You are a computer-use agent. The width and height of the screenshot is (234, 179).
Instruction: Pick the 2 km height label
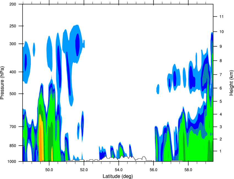click(221, 139)
